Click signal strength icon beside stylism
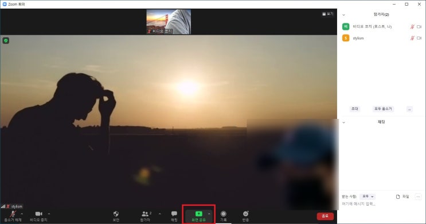 click(x=3, y=207)
